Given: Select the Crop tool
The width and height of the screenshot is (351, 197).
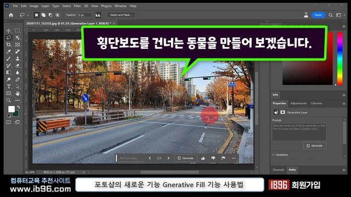Looking at the screenshot, I should (x=9, y=45).
